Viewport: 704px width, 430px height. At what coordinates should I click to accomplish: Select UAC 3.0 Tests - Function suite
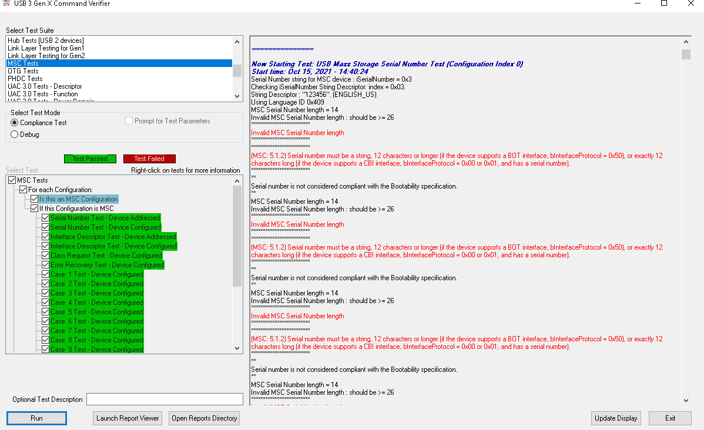(43, 94)
